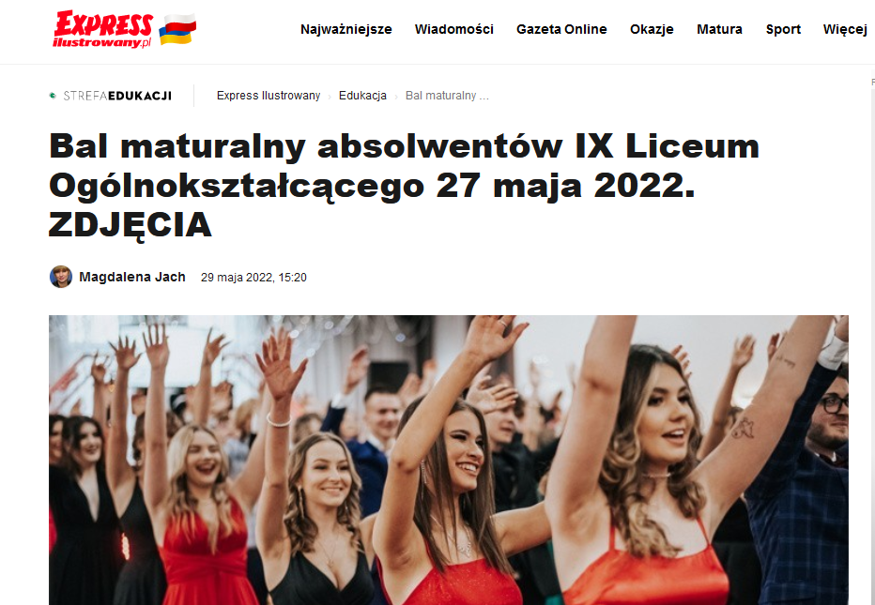Click the Edukacja breadcrumb link
Viewport: 875px width, 605px height.
[x=362, y=96]
